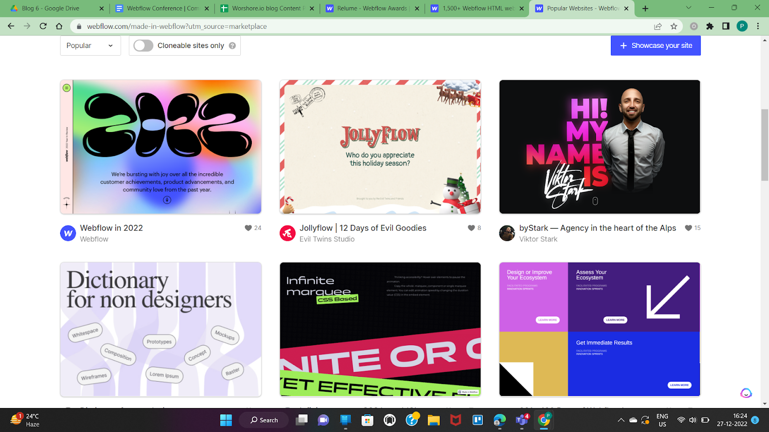Open the Hi My Name Is thumbnail
The width and height of the screenshot is (769, 432).
(600, 147)
